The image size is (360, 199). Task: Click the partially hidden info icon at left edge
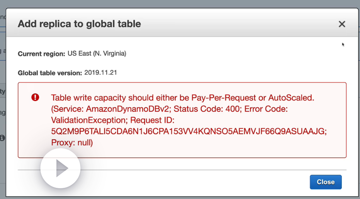tap(2, 137)
